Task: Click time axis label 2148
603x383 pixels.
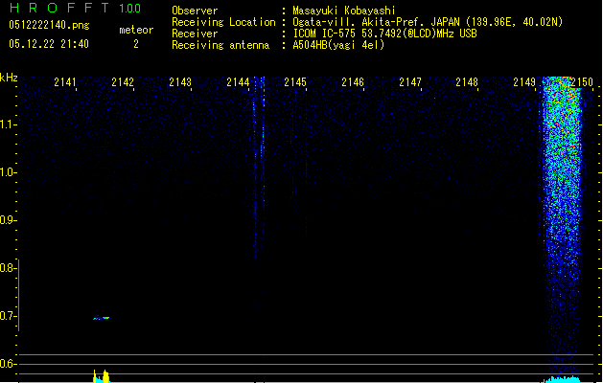Action: coord(467,82)
